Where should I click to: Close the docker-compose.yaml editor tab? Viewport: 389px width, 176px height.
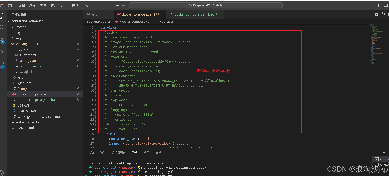(162, 14)
